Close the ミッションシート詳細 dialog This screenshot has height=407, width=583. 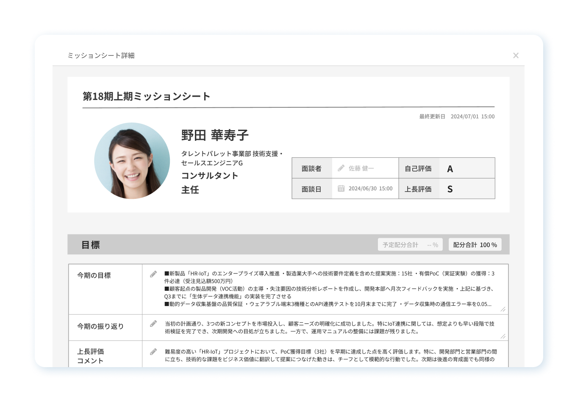tap(516, 56)
